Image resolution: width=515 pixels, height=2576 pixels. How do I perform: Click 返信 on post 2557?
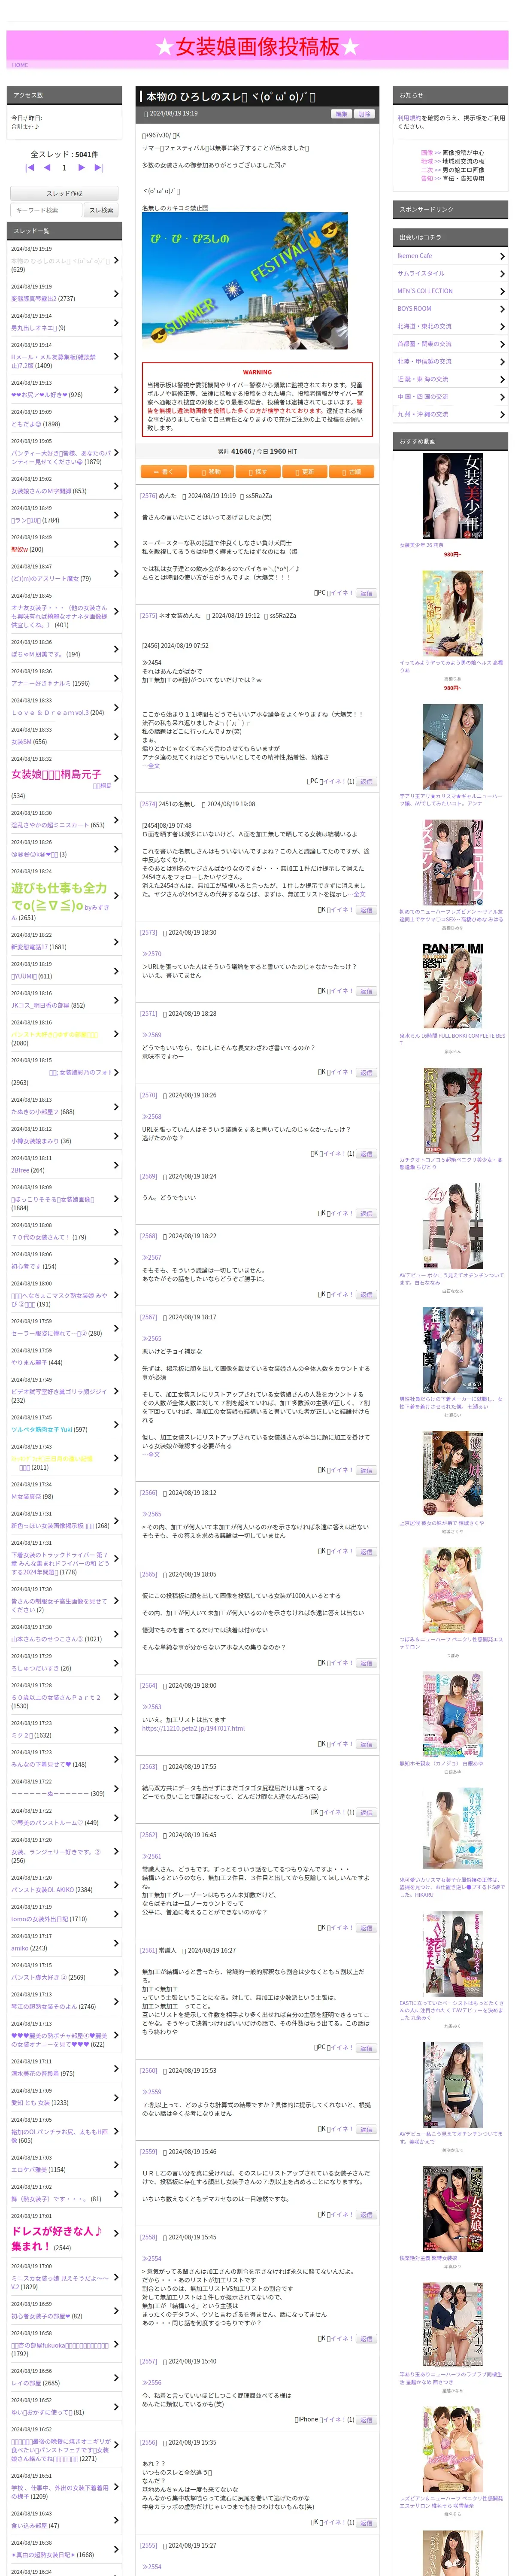[366, 2420]
